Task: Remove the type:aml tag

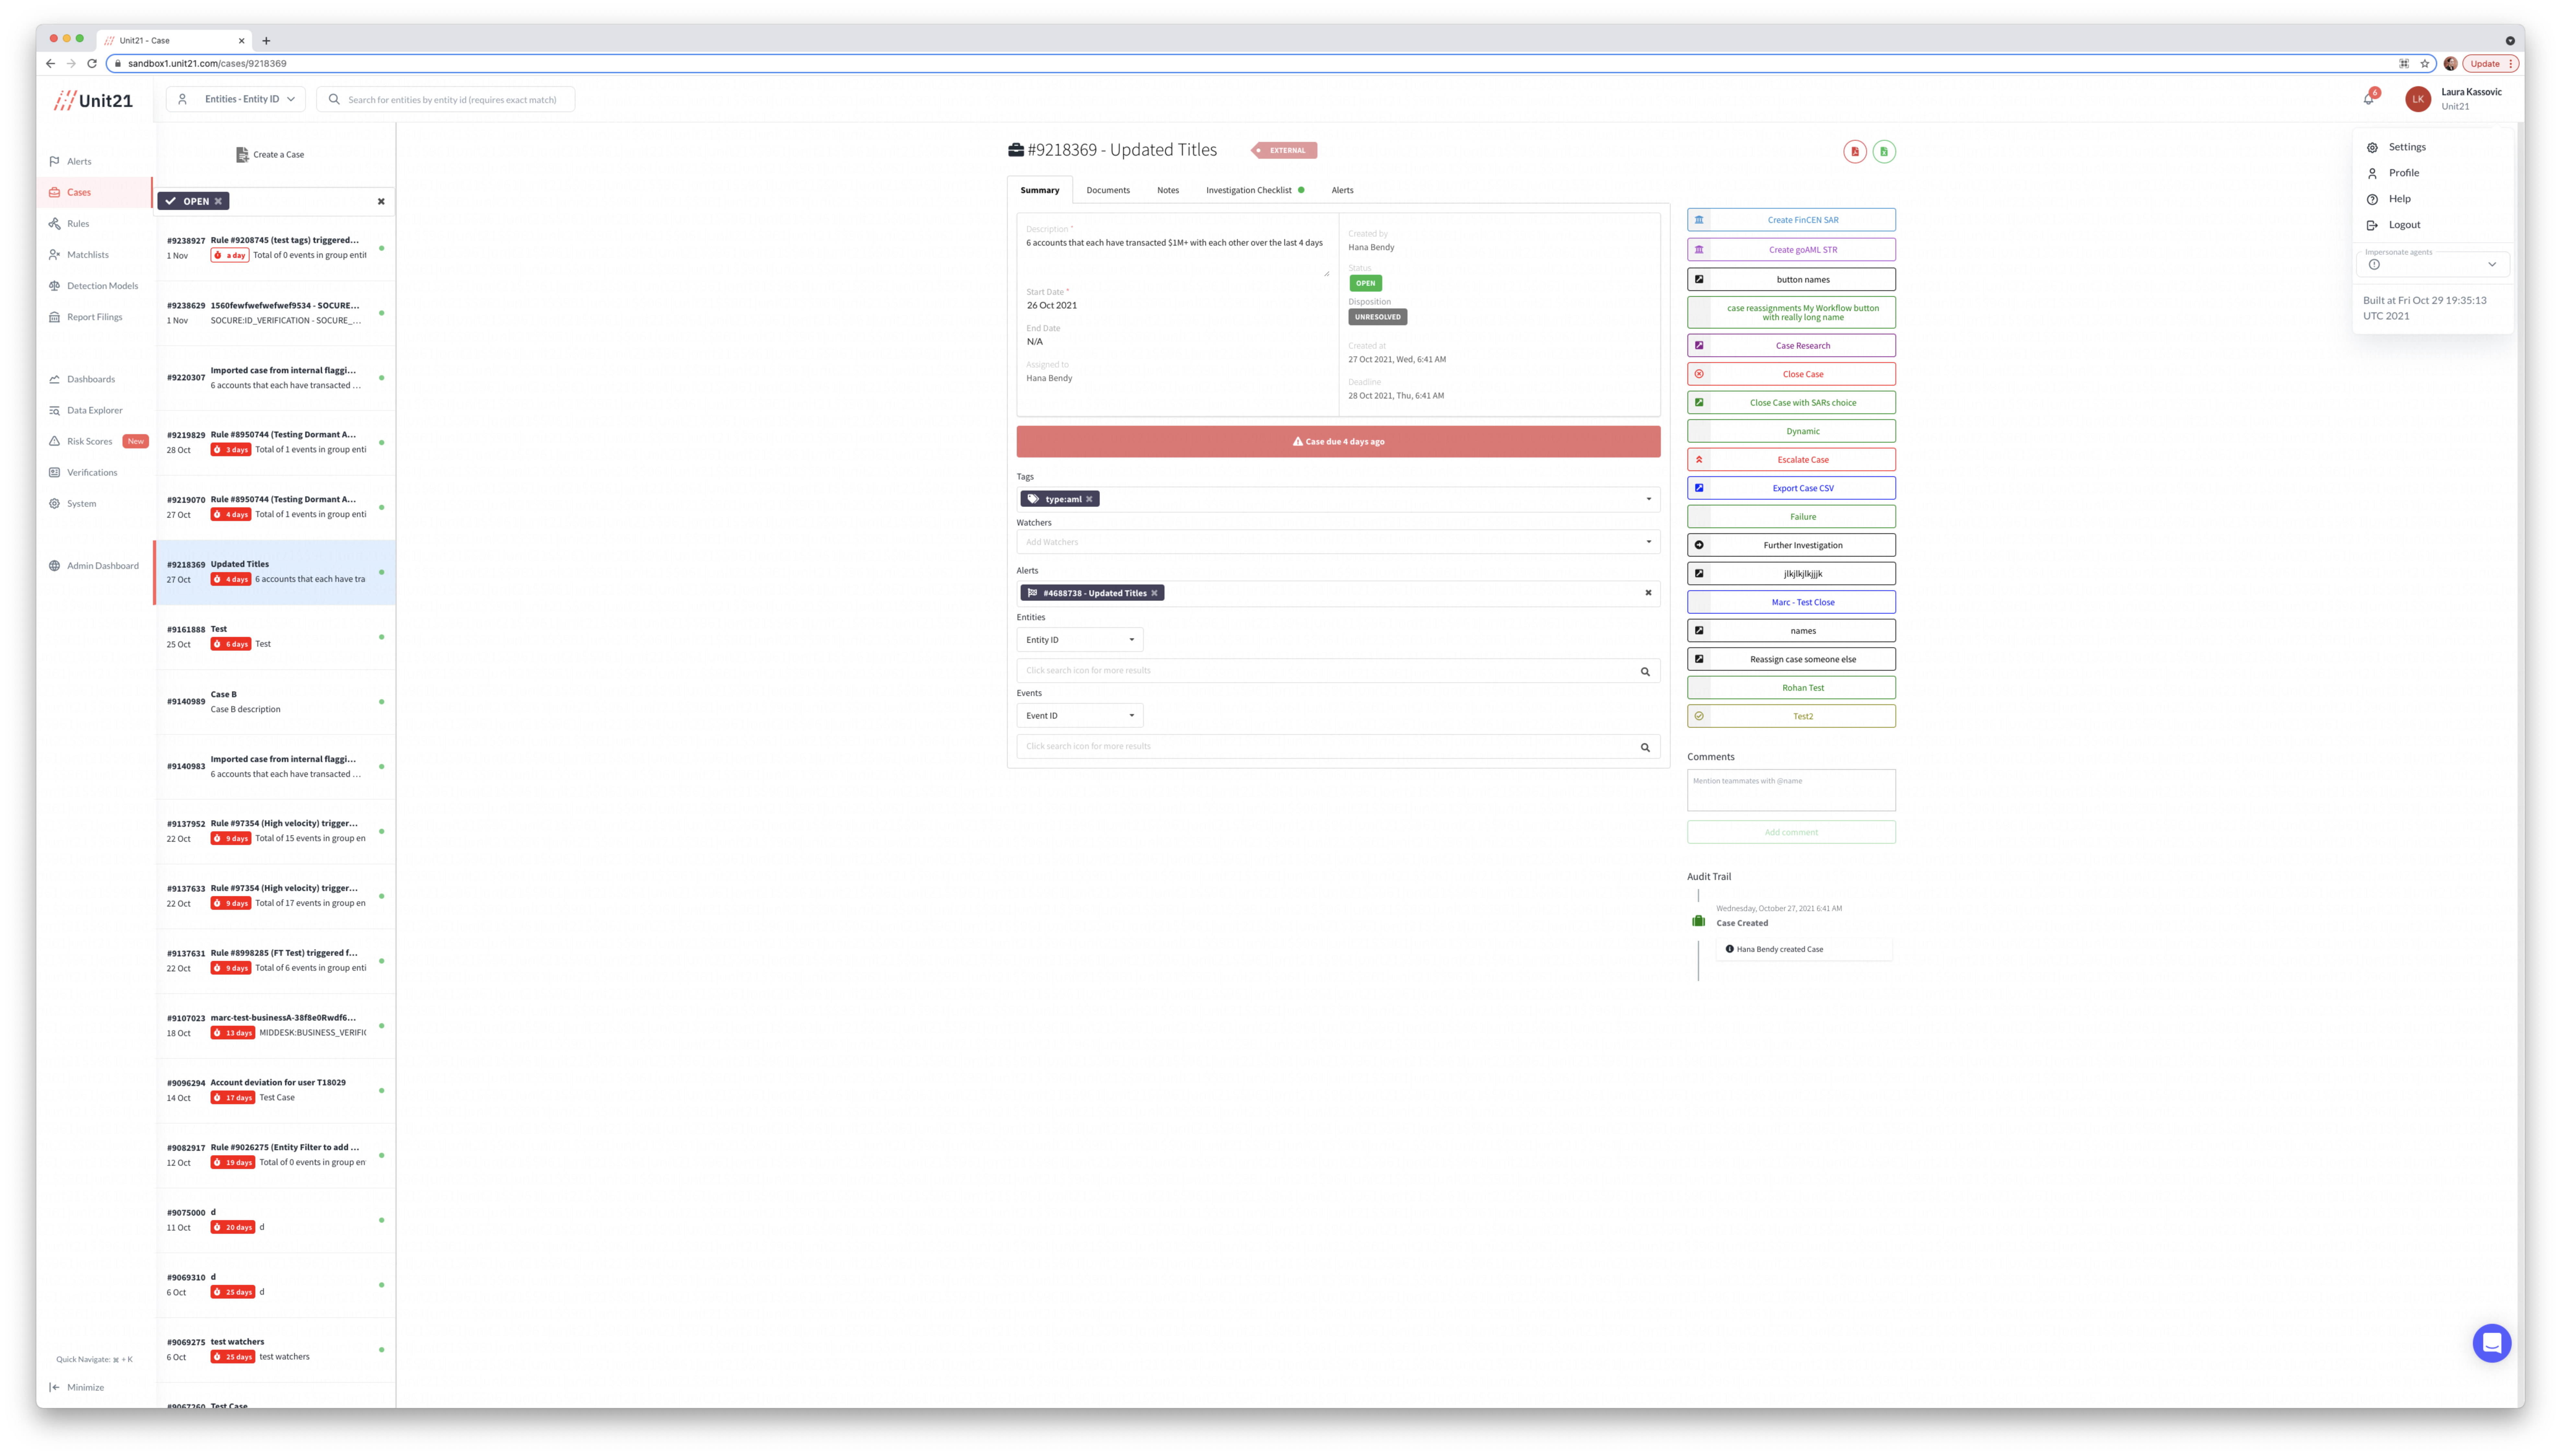Action: pyautogui.click(x=1089, y=499)
